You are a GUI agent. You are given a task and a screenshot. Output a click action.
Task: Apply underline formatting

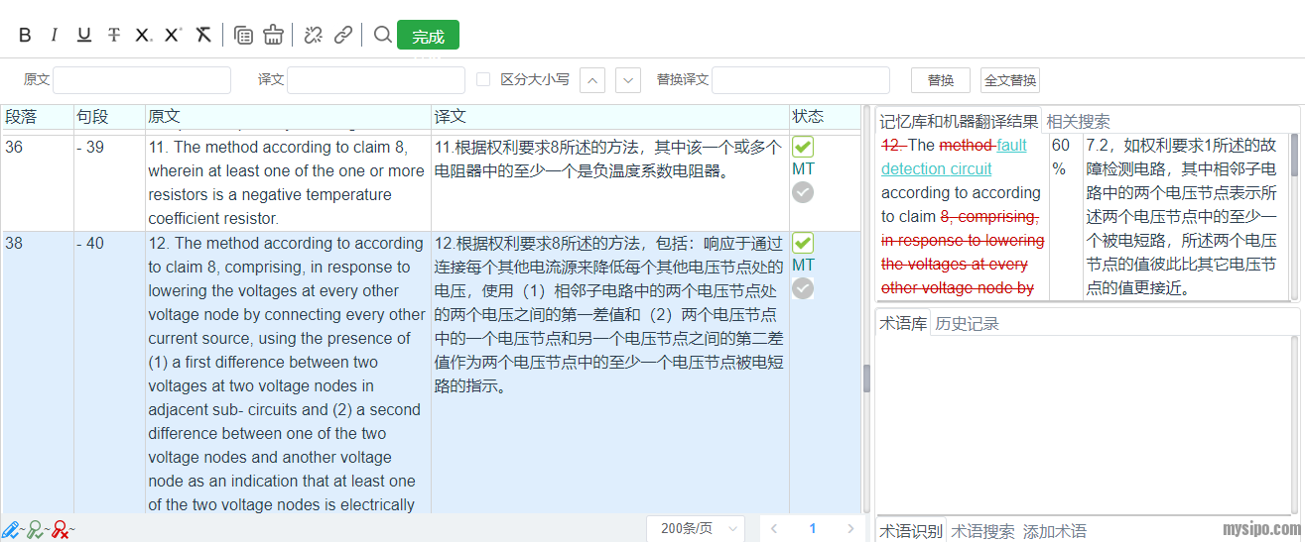tap(84, 36)
